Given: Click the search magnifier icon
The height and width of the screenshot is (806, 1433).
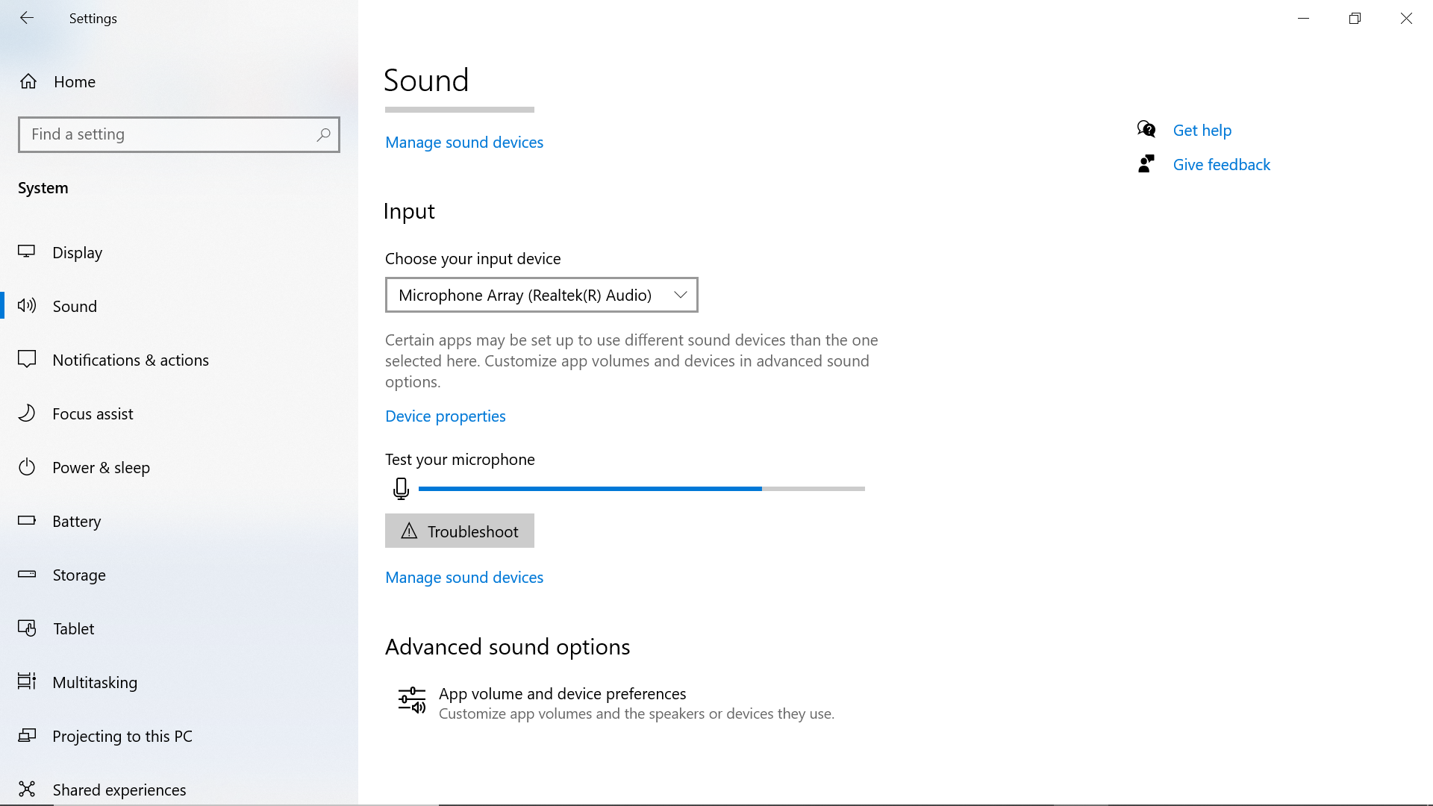Looking at the screenshot, I should (323, 134).
